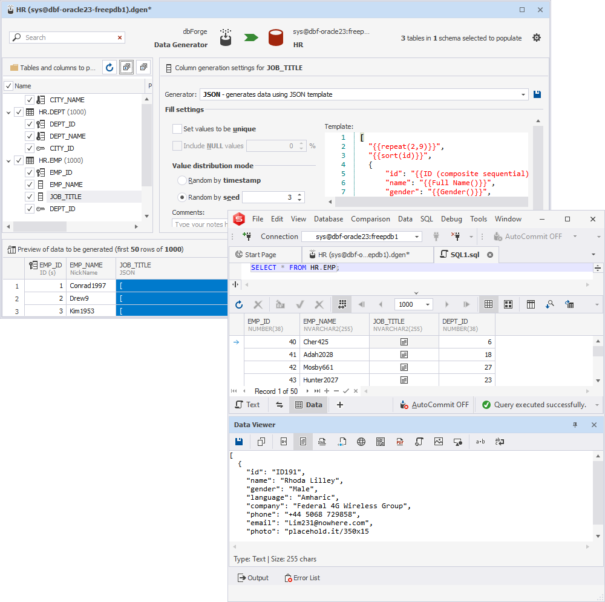The image size is (605, 602).
Task: Click the new connection plug icon
Action: pyautogui.click(x=247, y=236)
